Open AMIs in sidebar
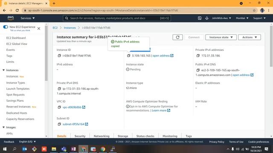The height and width of the screenshot is (153, 273). (x=9, y=133)
